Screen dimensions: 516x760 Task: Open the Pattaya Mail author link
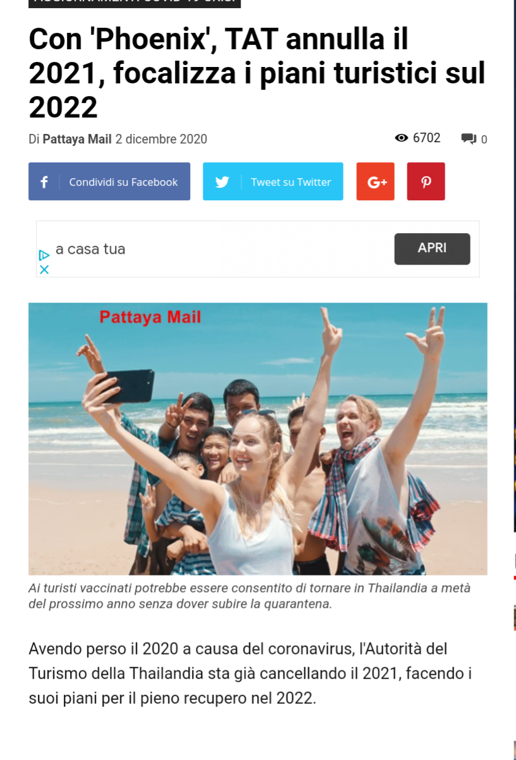[x=77, y=139]
